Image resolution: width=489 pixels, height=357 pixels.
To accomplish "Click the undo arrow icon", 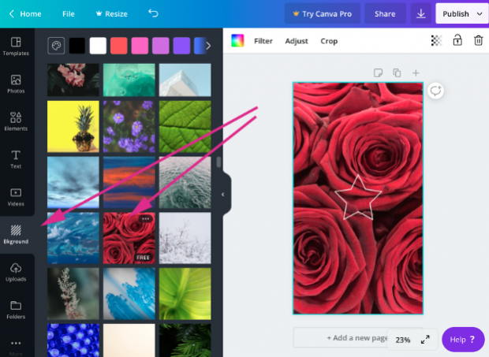I will [x=153, y=13].
